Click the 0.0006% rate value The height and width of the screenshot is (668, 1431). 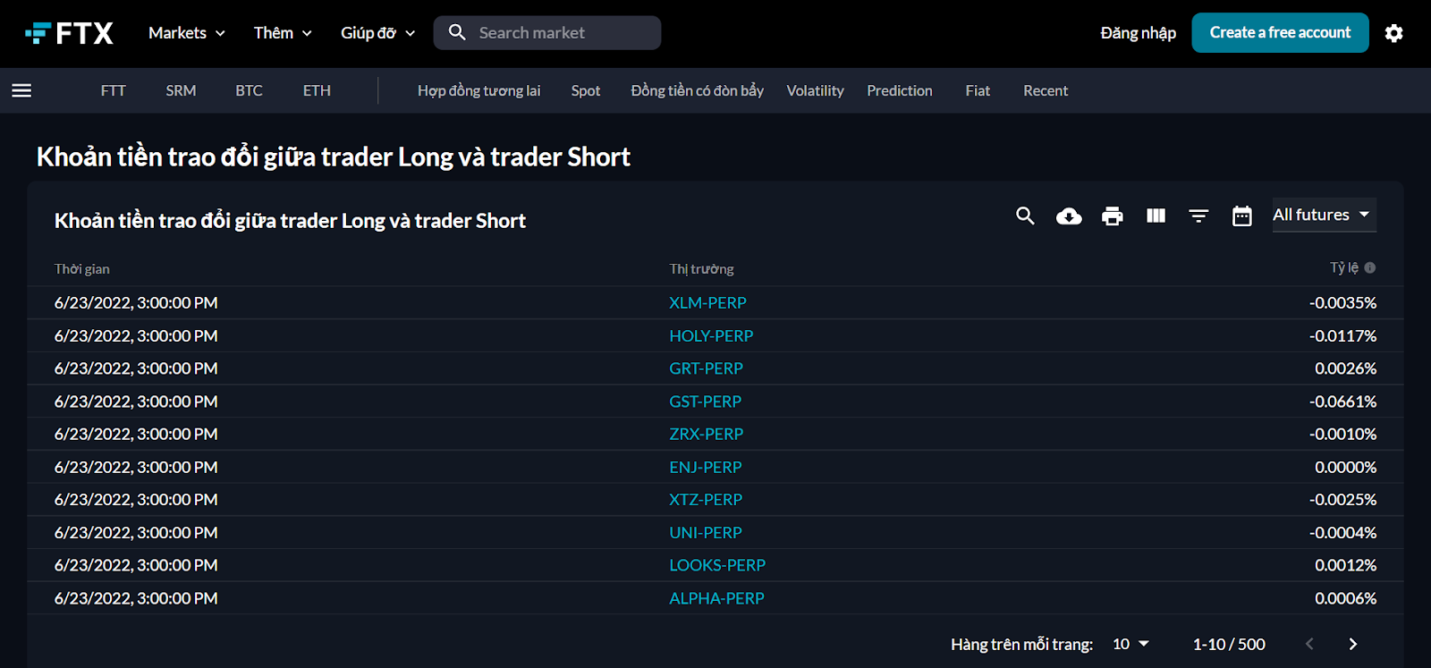[x=1345, y=598]
